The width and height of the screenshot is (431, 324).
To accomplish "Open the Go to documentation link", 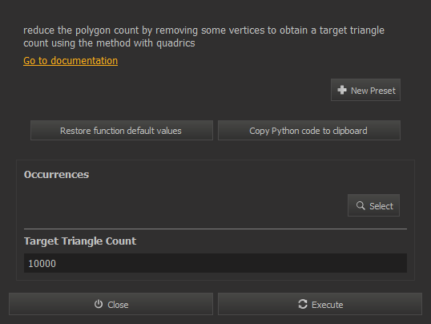I will coord(70,61).
